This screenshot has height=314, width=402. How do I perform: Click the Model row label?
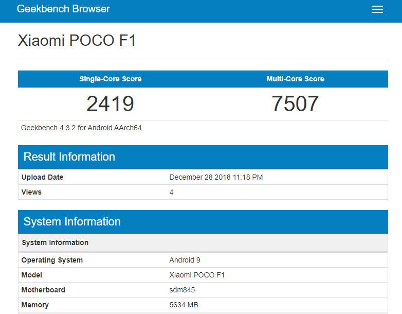click(31, 275)
